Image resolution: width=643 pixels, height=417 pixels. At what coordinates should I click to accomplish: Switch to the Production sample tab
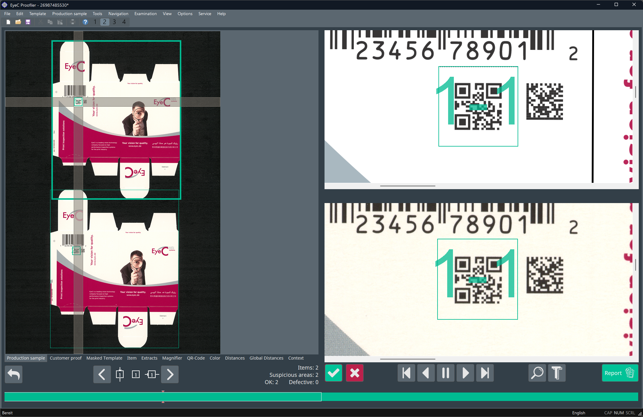[x=26, y=358]
